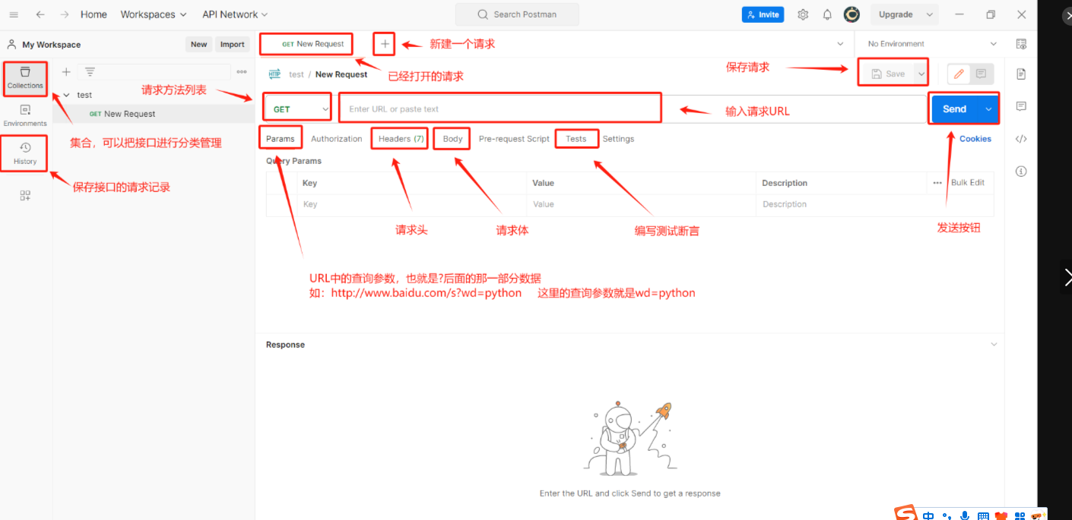Switch to the Settings tab
This screenshot has height=520, width=1072.
click(618, 139)
